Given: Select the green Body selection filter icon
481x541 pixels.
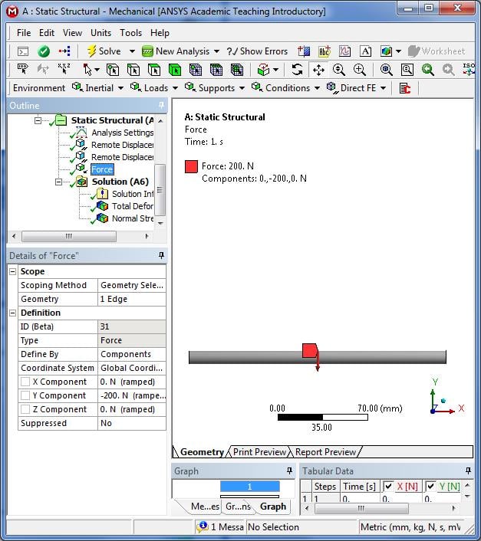Looking at the screenshot, I should (175, 70).
